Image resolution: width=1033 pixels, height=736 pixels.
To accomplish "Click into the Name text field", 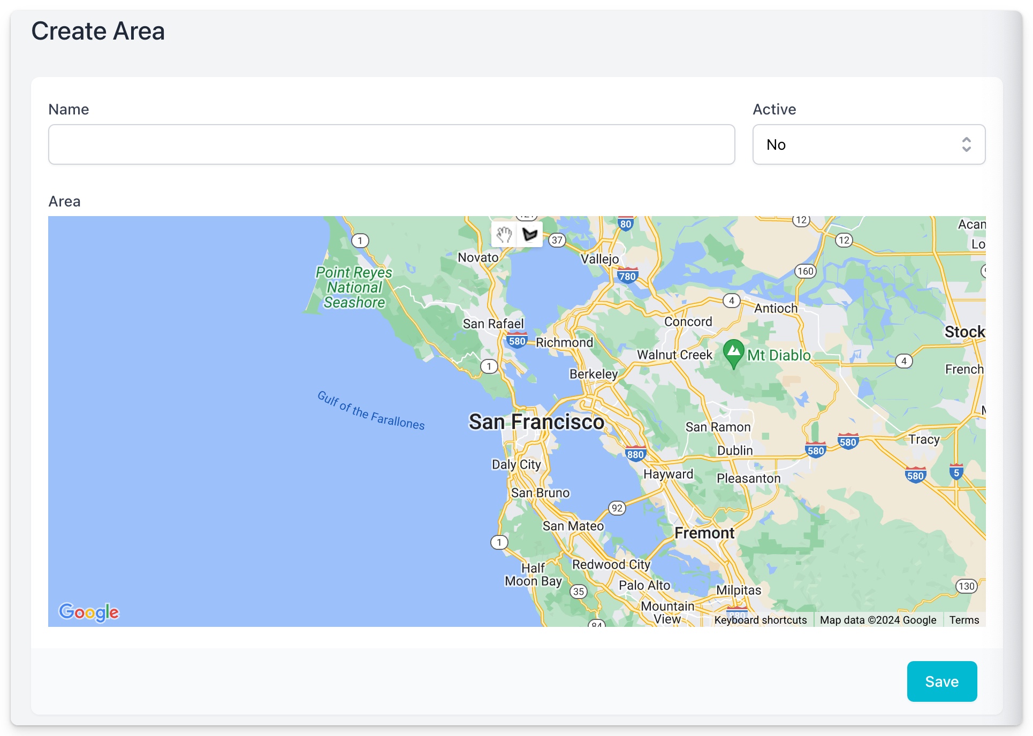I will [391, 144].
